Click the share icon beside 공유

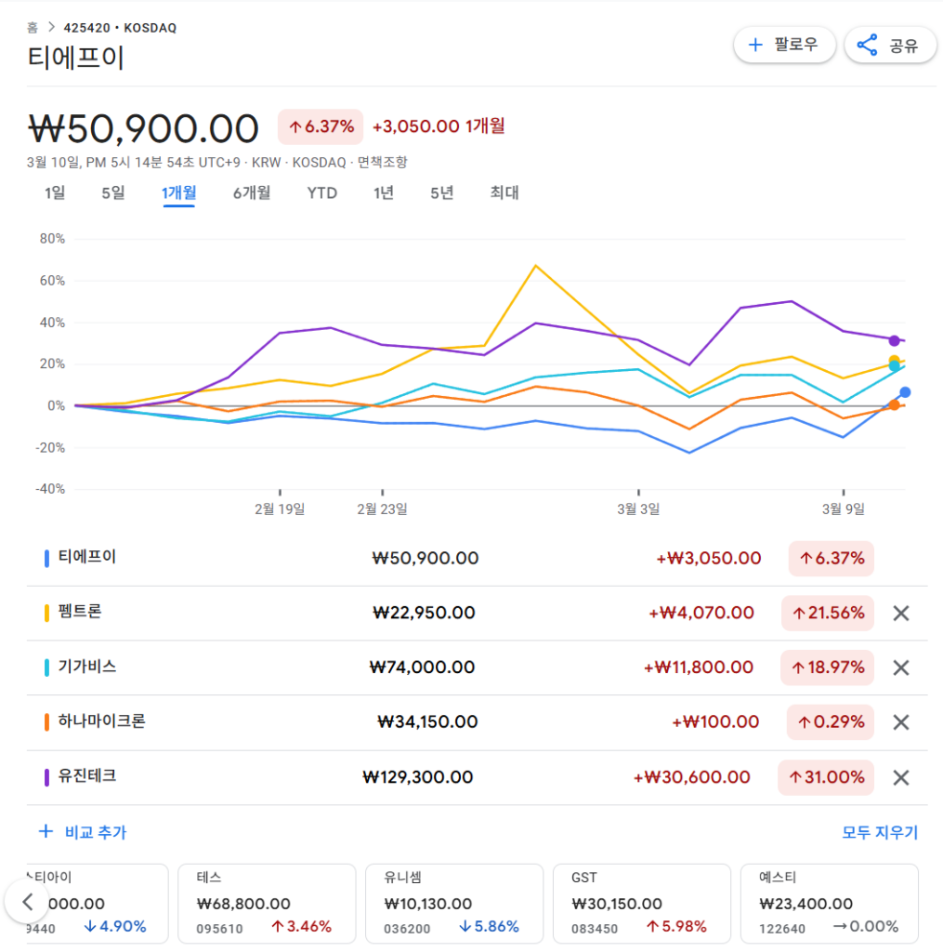click(x=867, y=45)
